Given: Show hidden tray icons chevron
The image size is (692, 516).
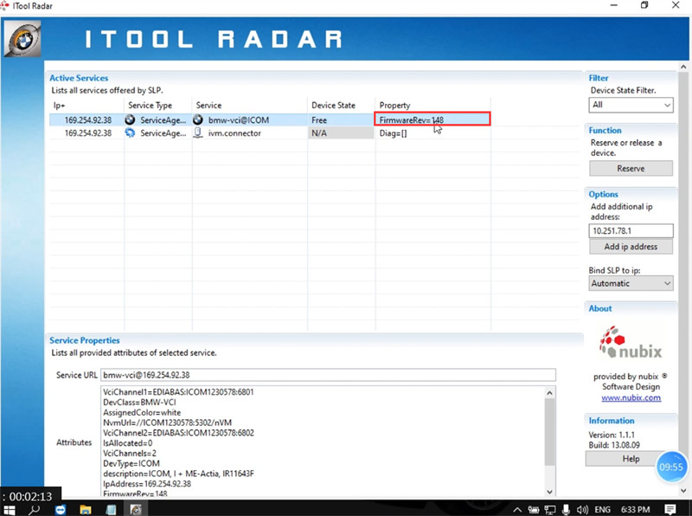Looking at the screenshot, I should tap(517, 510).
